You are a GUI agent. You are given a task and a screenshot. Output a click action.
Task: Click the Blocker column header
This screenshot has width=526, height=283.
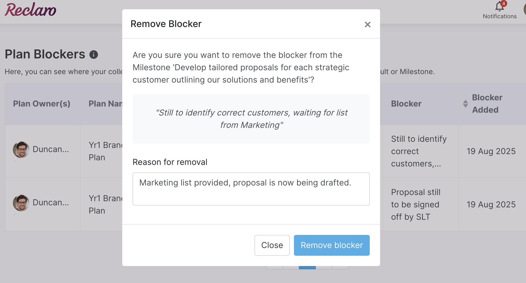pos(406,104)
